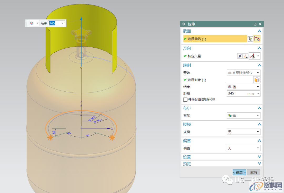Click the sketch section icon beside 选择曲线
The height and width of the screenshot is (193, 284).
pos(250,39)
